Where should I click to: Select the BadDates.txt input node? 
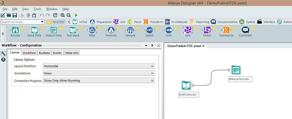coord(186,85)
